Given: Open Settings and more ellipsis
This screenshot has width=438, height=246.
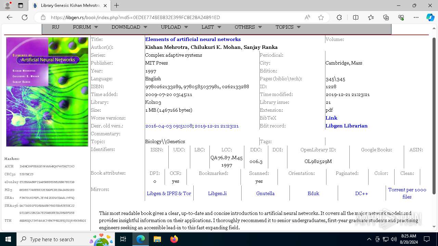Looking at the screenshot, I should click(x=416, y=17).
